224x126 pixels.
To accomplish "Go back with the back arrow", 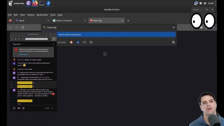I will pos(11,27).
